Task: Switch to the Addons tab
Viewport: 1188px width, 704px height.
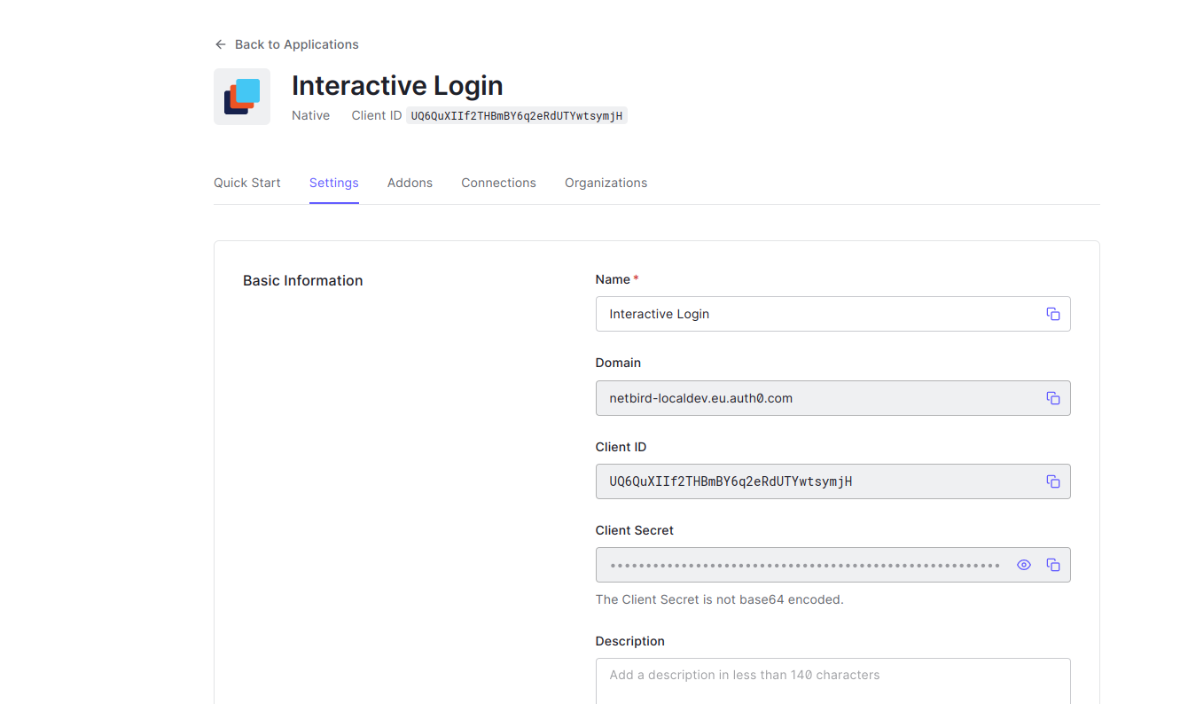Action: click(410, 183)
